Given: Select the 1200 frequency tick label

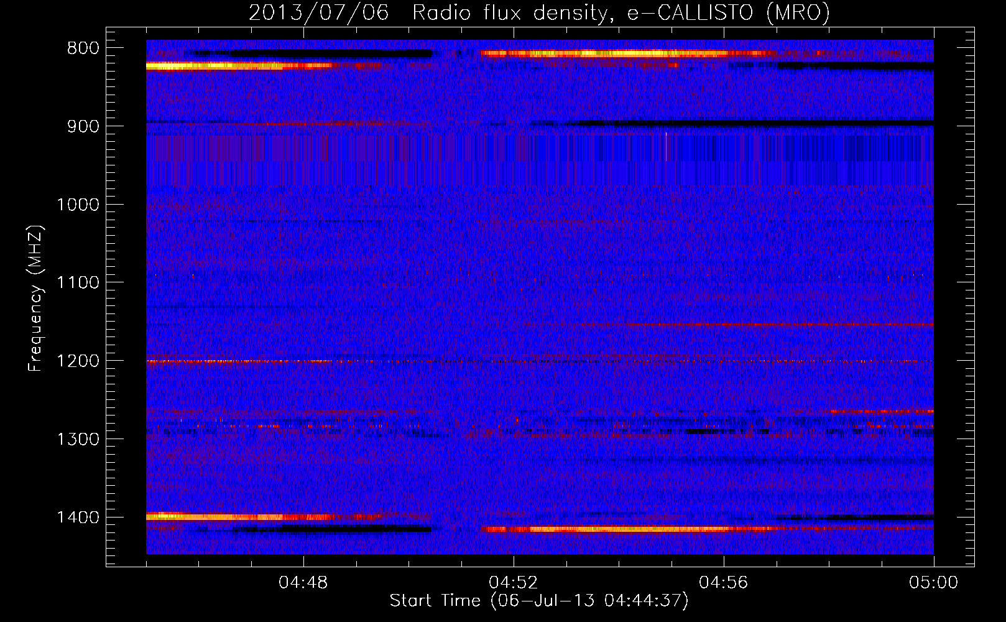Looking at the screenshot, I should [78, 361].
